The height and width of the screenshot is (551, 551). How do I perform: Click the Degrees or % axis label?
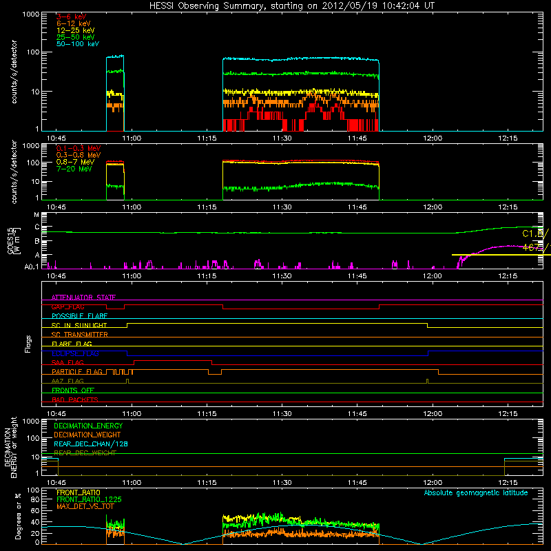[18, 516]
